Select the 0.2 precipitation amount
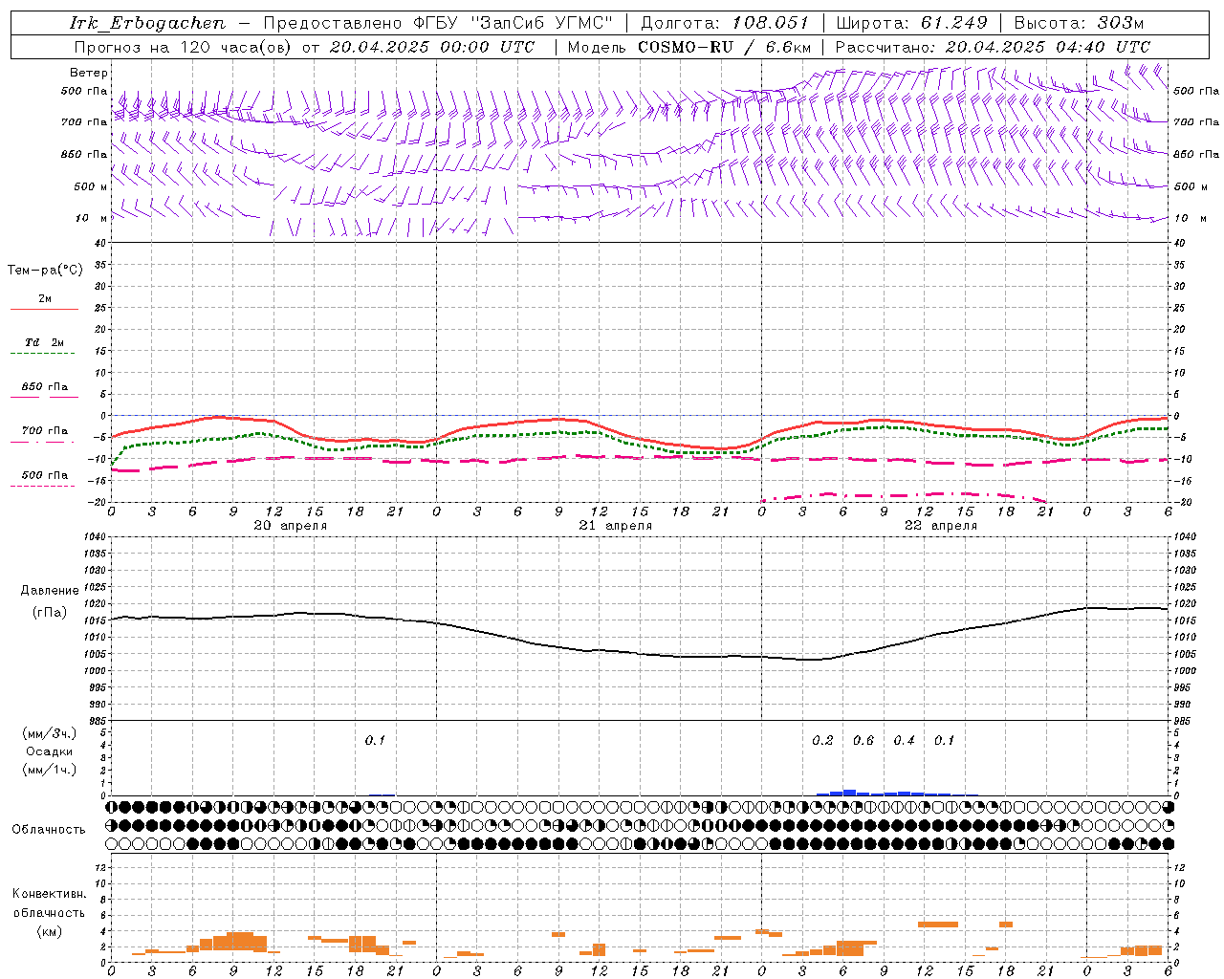1224x979 pixels. [822, 740]
